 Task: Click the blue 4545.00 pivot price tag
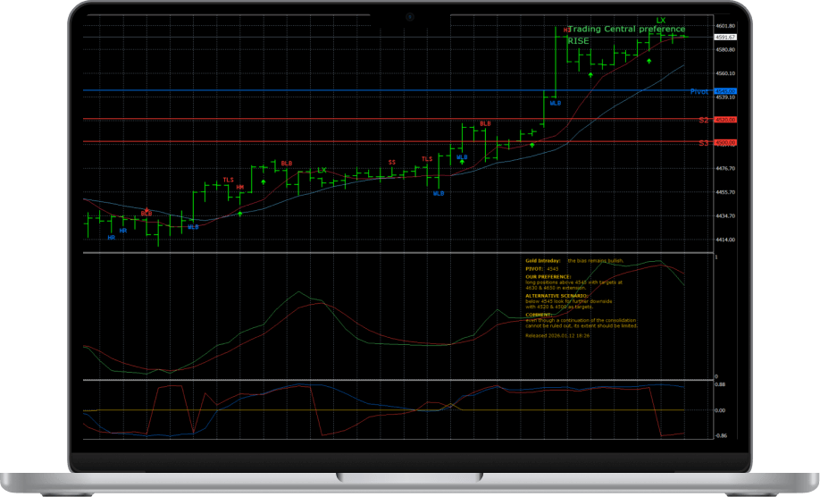click(725, 91)
